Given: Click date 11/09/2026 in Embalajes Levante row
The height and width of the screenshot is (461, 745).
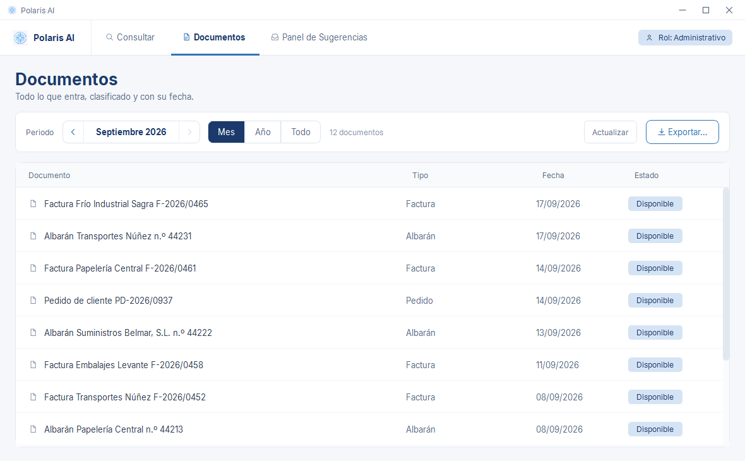Looking at the screenshot, I should point(557,365).
